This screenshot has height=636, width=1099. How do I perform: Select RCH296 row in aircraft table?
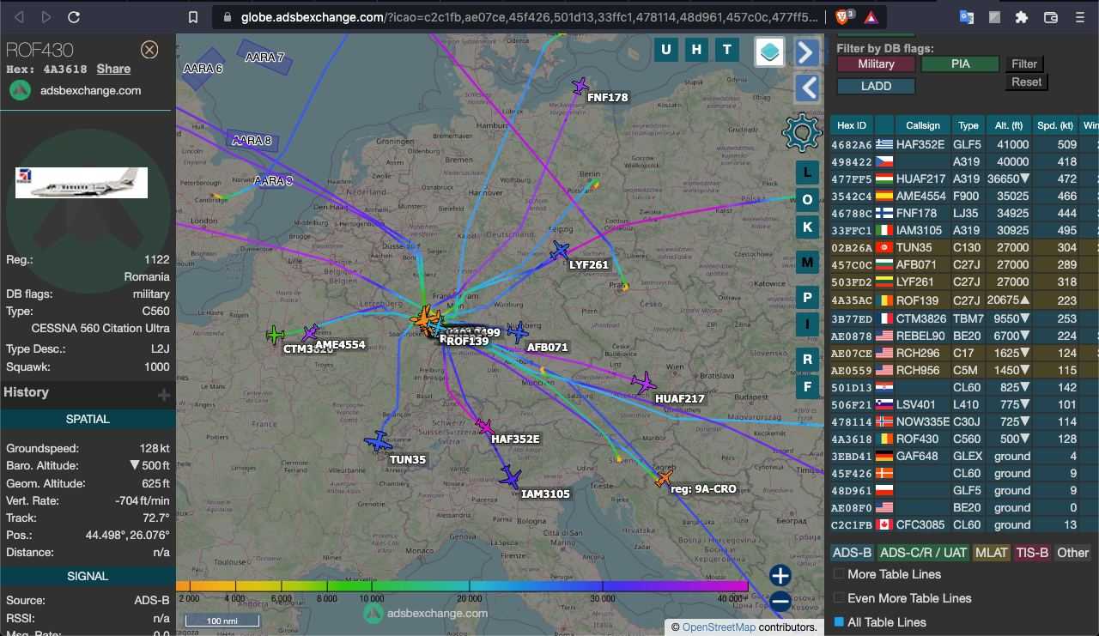click(x=965, y=353)
